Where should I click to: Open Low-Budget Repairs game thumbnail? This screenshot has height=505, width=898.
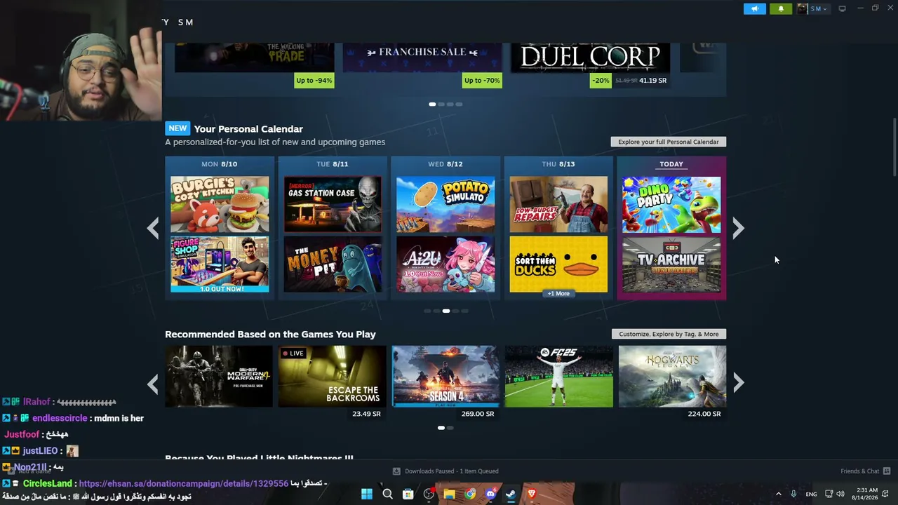[558, 204]
